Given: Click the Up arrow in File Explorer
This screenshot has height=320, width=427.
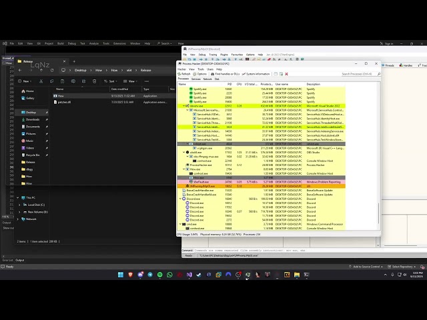Looking at the screenshot, I should pyautogui.click(x=41, y=70).
